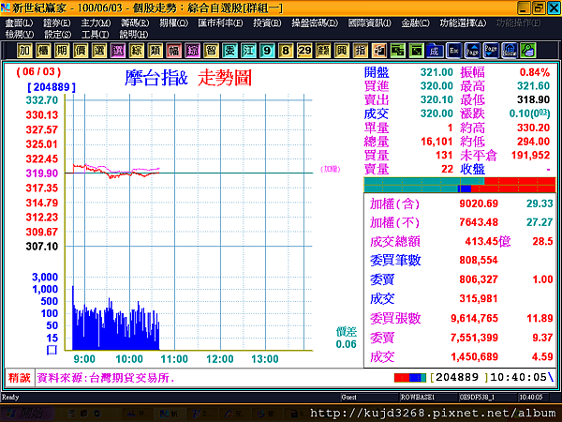Click the 成交總額 value 413.45億
Image resolution: width=562 pixels, height=422 pixels.
click(x=487, y=241)
